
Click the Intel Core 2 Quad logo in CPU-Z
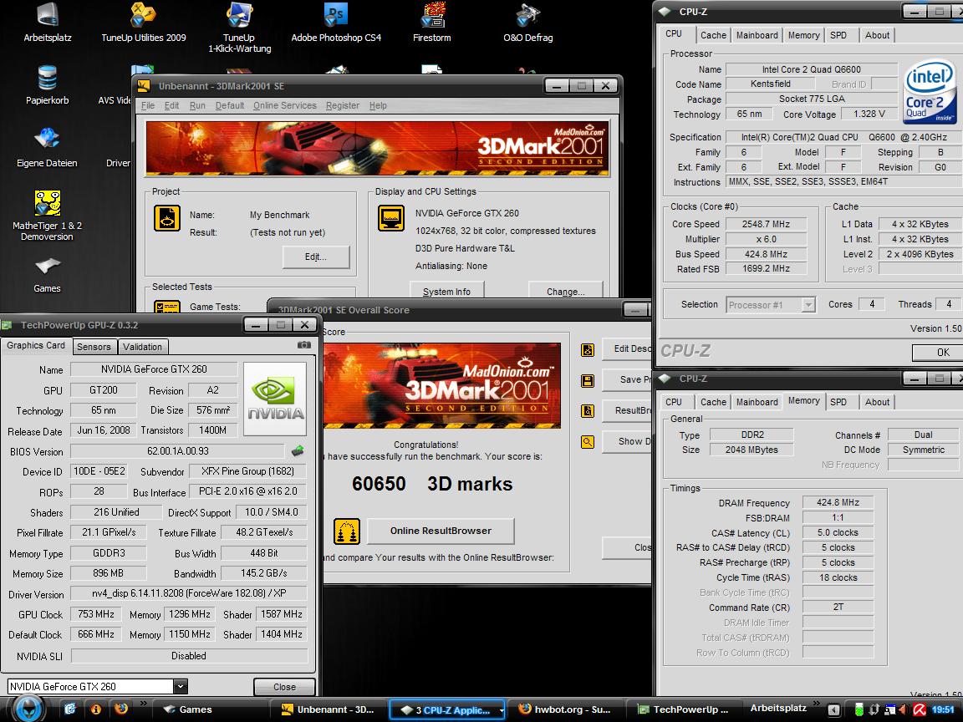930,92
